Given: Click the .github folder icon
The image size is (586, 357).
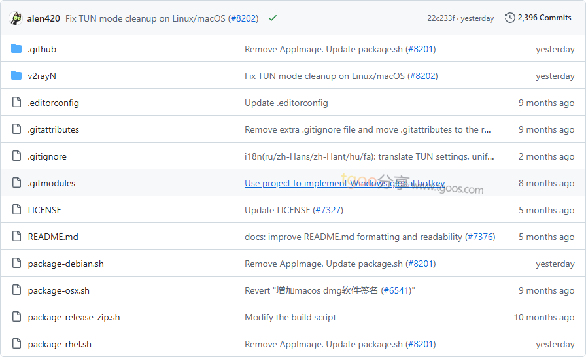Looking at the screenshot, I should tap(16, 49).
